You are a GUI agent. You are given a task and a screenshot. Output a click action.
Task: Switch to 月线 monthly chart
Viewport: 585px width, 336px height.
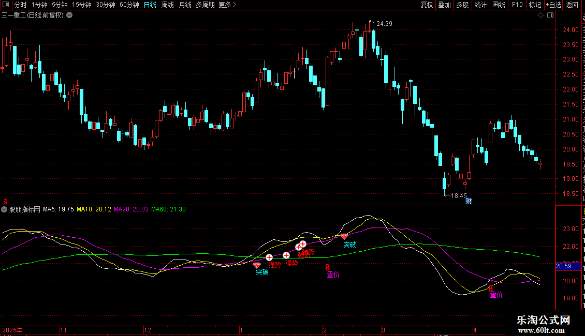185,5
